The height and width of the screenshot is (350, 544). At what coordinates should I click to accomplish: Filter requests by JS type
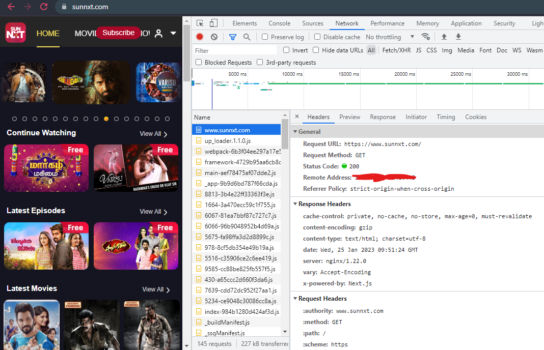point(418,50)
